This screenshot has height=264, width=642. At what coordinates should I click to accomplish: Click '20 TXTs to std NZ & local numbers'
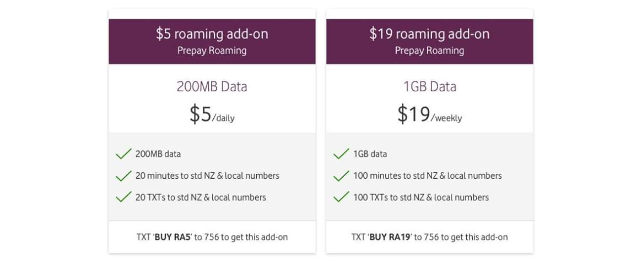(201, 197)
